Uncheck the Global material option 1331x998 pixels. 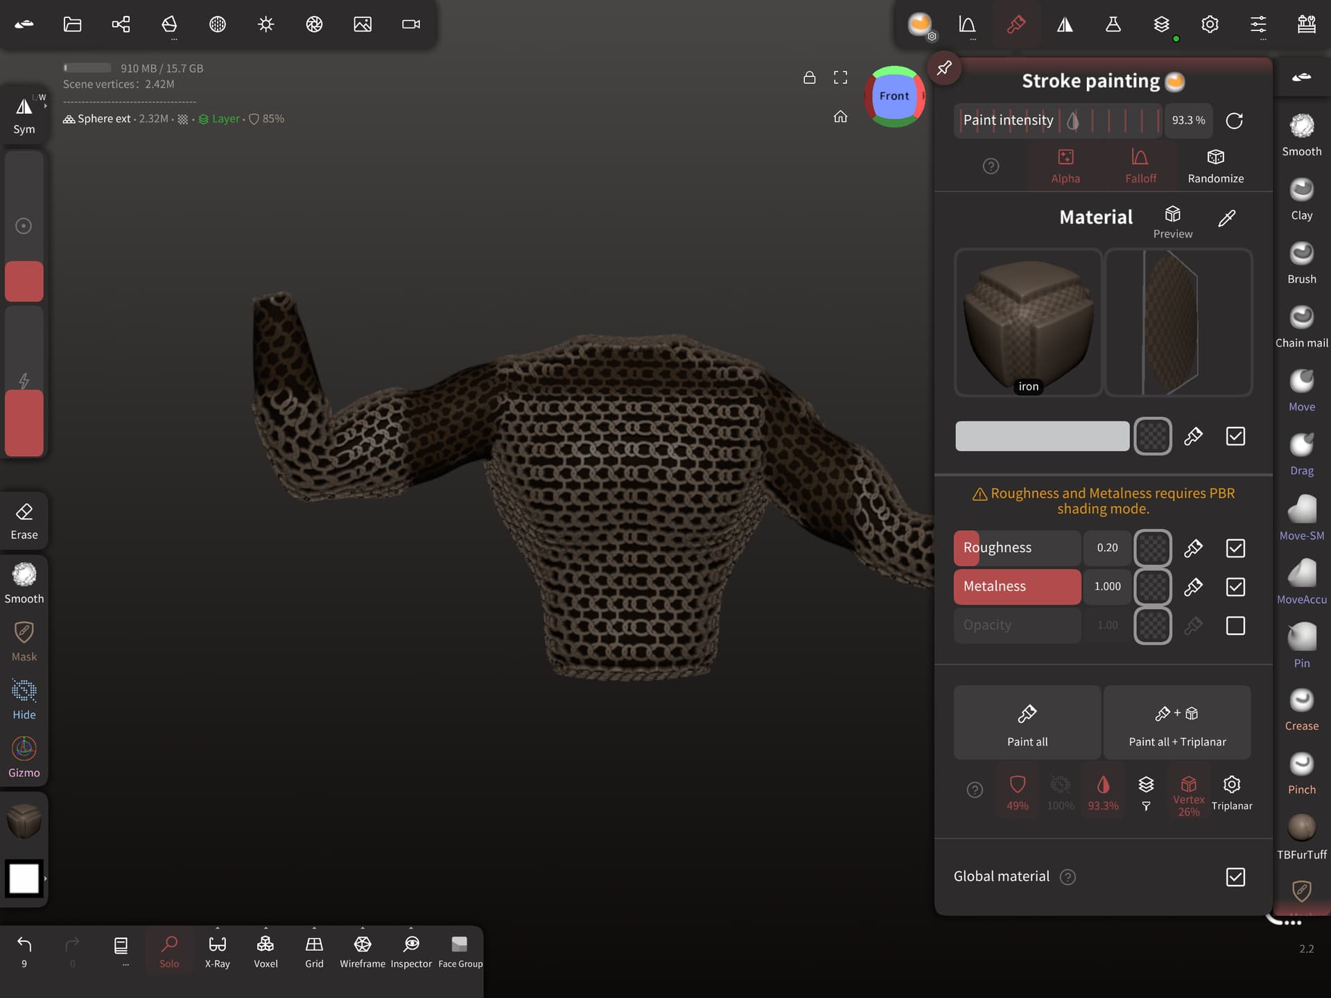pos(1235,877)
